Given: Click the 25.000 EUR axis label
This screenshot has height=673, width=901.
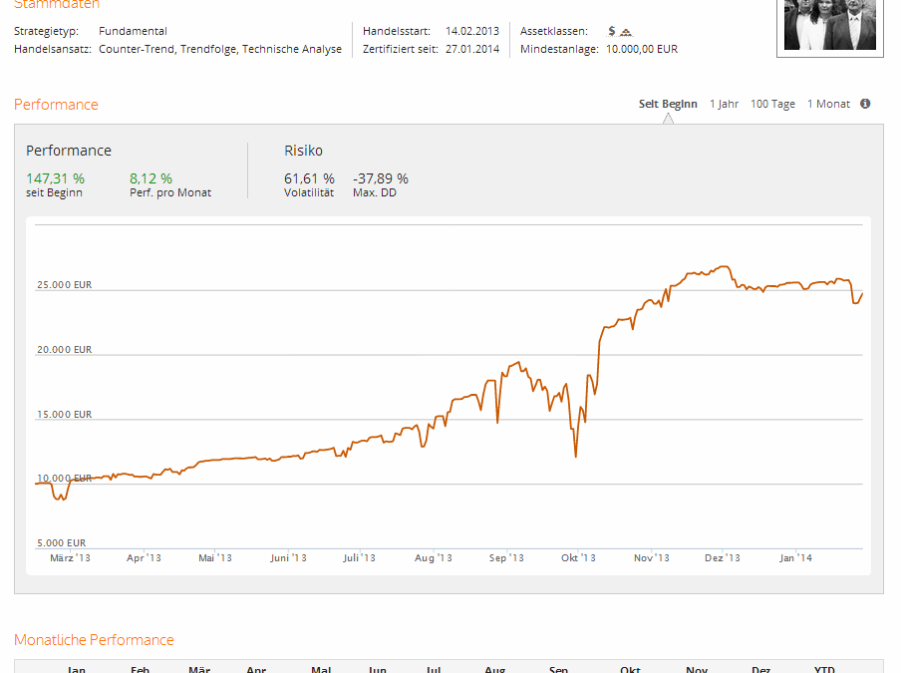Looking at the screenshot, I should click(63, 284).
